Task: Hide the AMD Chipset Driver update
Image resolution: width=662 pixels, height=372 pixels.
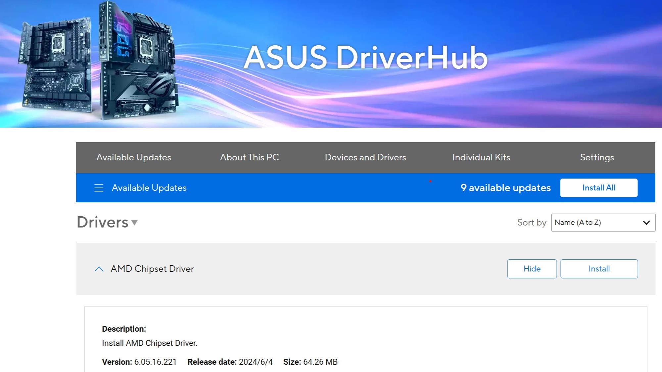Action: (532, 269)
